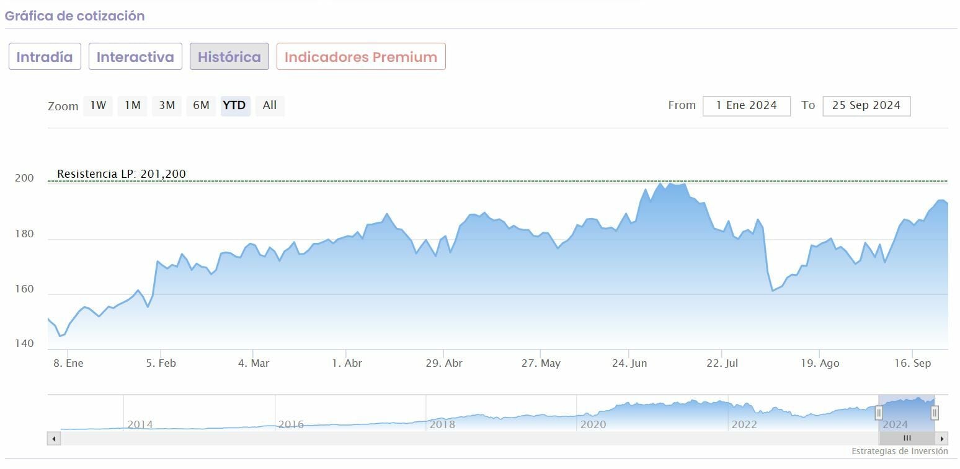Open Indicadores Premium tab
The width and height of the screenshot is (960, 469).
click(361, 57)
